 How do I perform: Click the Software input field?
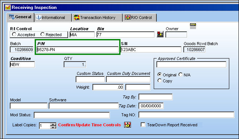pos(83,106)
